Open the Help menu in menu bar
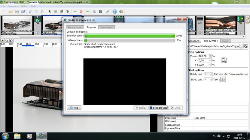 tap(33, 6)
